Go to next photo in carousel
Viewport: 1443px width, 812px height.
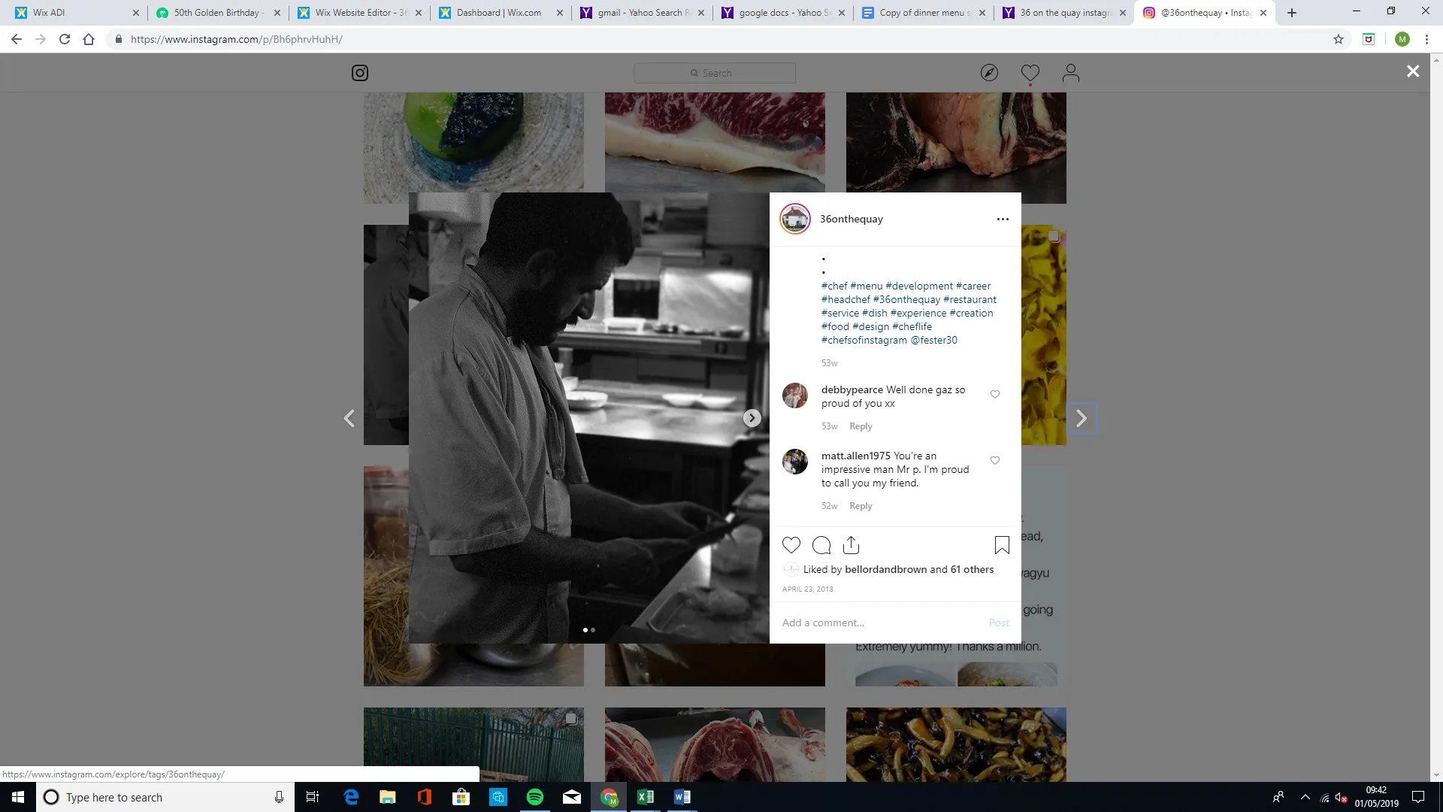pos(752,418)
